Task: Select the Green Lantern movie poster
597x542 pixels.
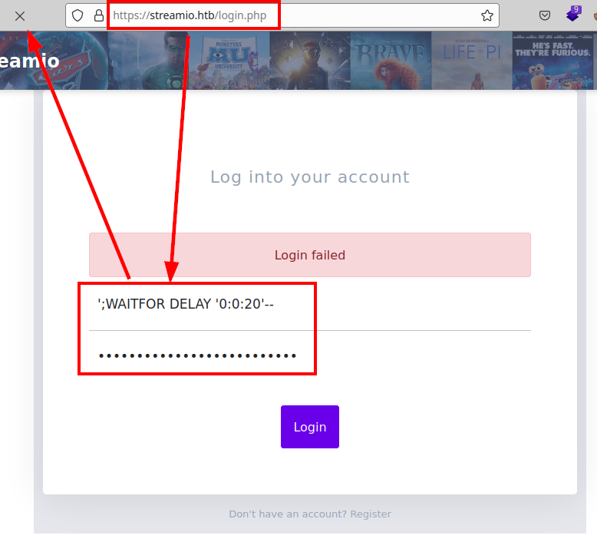Action: tap(149, 61)
